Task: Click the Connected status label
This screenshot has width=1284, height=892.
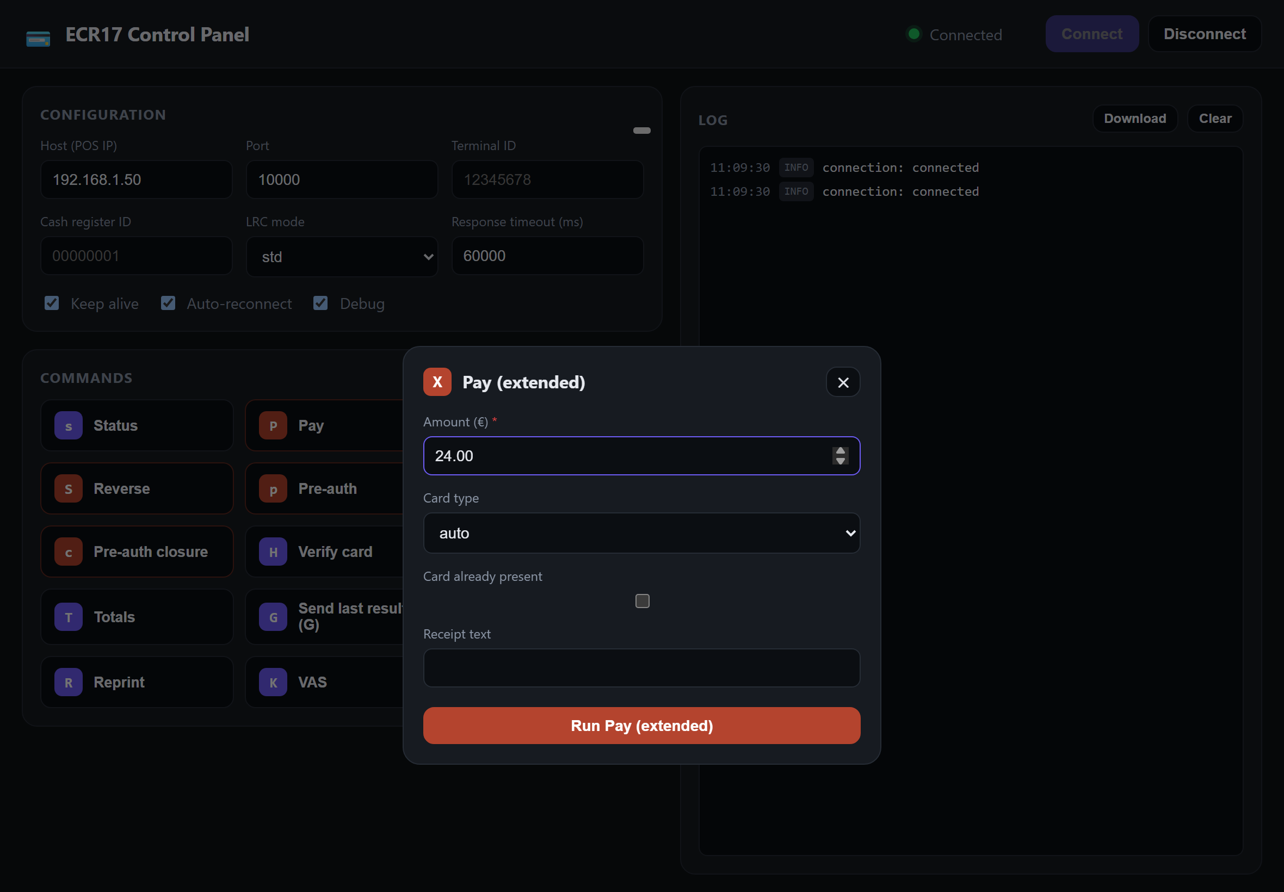Action: click(x=965, y=35)
